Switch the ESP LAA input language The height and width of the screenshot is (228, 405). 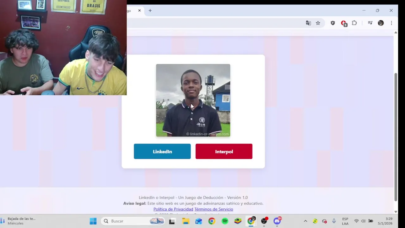click(x=345, y=221)
